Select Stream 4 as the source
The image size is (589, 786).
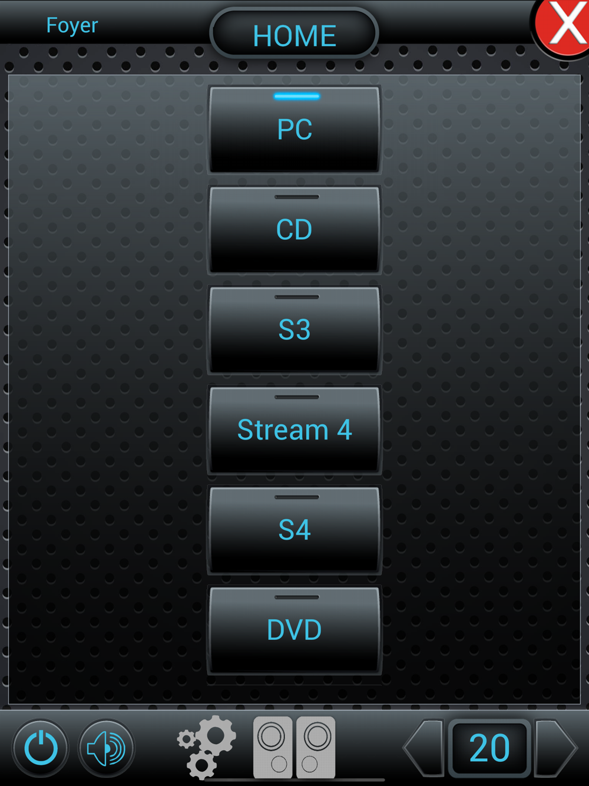[294, 430]
